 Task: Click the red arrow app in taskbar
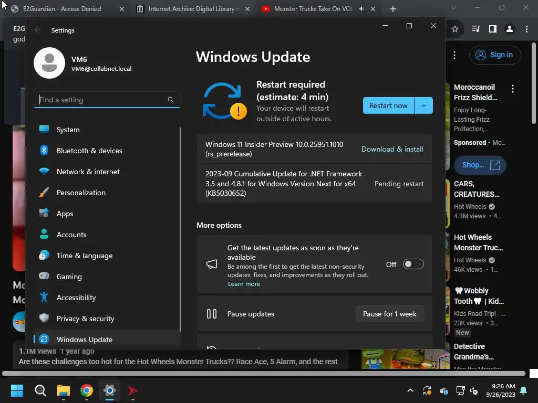tap(133, 390)
